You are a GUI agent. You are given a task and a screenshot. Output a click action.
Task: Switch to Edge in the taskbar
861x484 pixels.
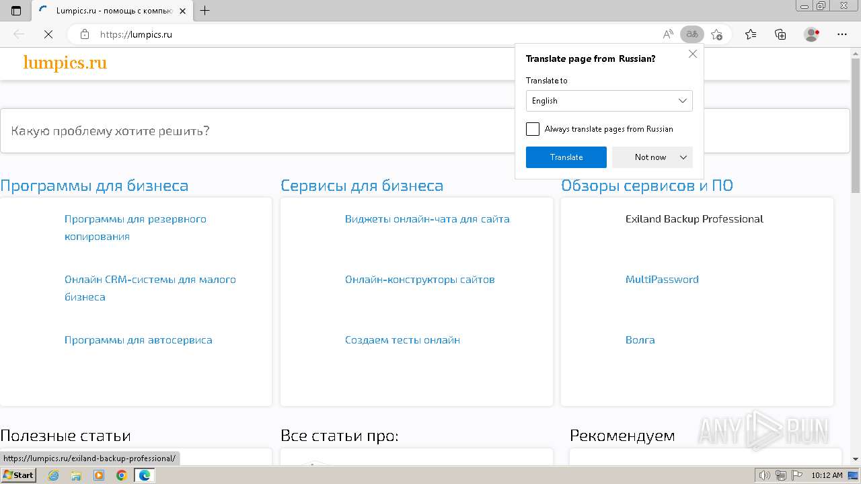click(x=144, y=475)
